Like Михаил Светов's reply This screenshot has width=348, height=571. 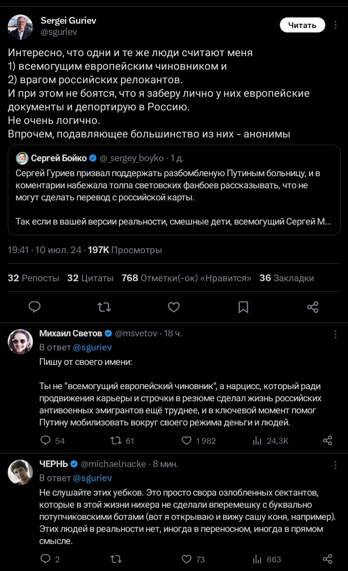click(187, 440)
